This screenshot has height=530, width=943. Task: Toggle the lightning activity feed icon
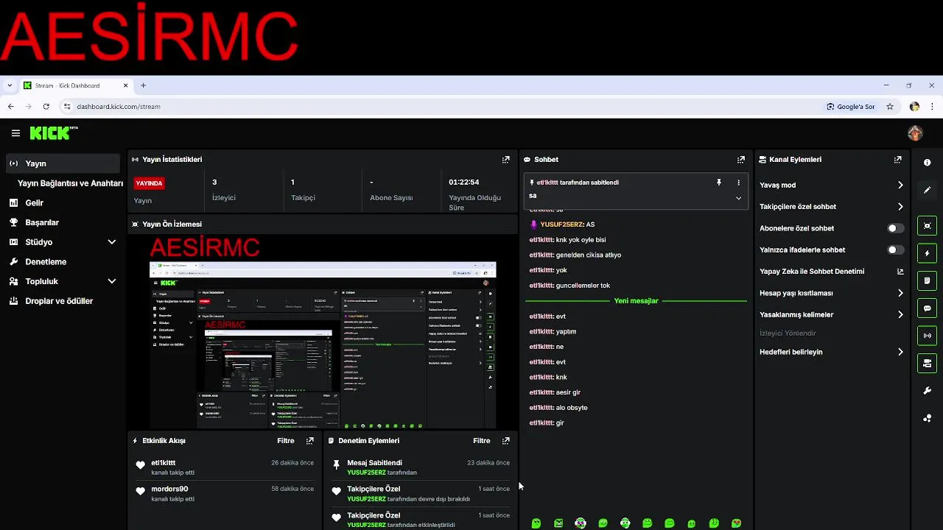(x=928, y=253)
